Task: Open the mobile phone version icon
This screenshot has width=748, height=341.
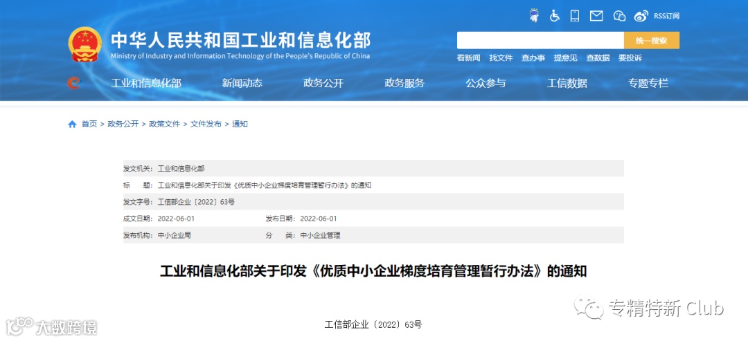Action: pyautogui.click(x=575, y=16)
